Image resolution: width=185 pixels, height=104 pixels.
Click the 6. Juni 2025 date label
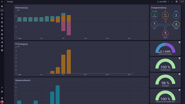pyautogui.click(x=162, y=2)
